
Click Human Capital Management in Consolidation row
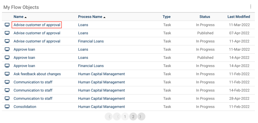pyautogui.click(x=101, y=107)
